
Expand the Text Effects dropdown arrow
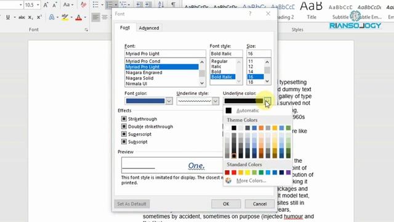[58, 17]
